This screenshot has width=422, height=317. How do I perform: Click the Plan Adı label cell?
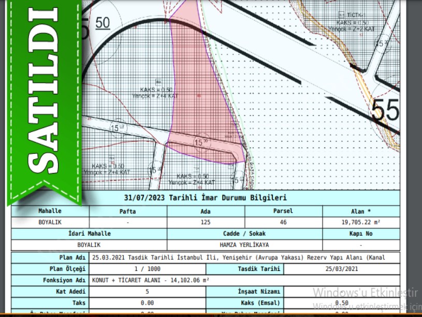click(x=50, y=257)
